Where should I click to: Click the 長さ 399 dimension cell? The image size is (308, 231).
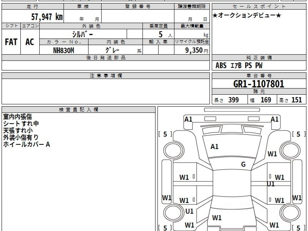(230, 100)
